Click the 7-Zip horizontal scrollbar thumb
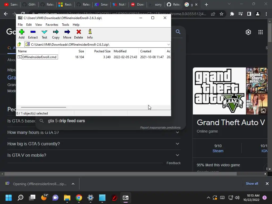Screen dimensions: 272x204 pos(43,107)
